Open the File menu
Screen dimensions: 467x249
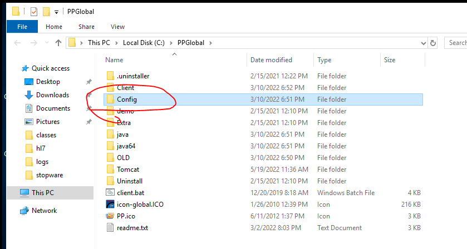pyautogui.click(x=22, y=27)
